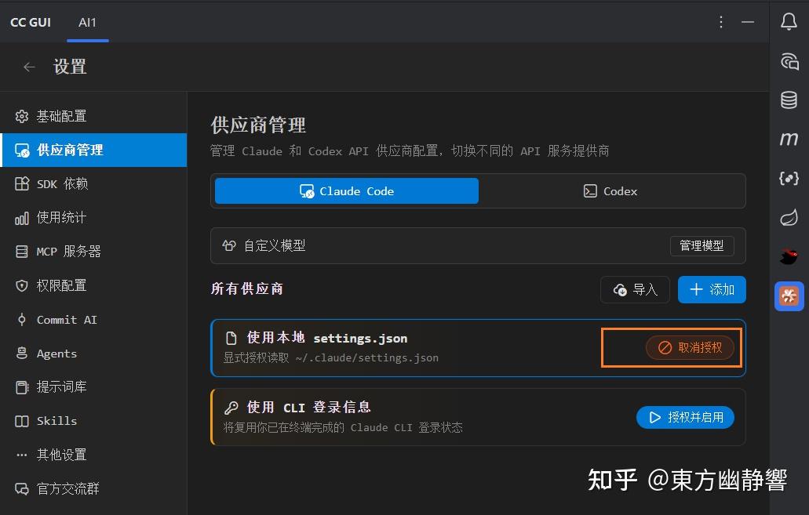809x515 pixels.
Task: Open the CC GUI orange plugin icon
Action: click(x=789, y=296)
